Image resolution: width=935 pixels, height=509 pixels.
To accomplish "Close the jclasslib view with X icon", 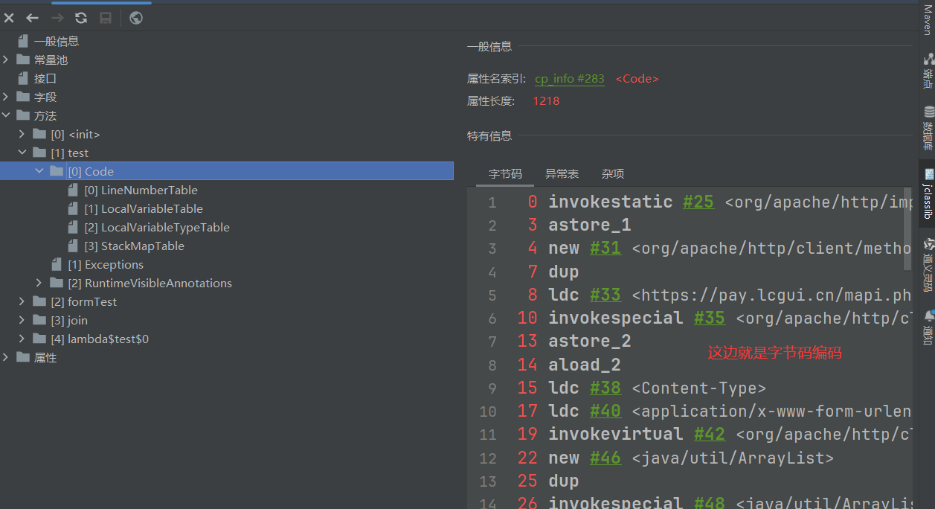I will click(x=9, y=18).
